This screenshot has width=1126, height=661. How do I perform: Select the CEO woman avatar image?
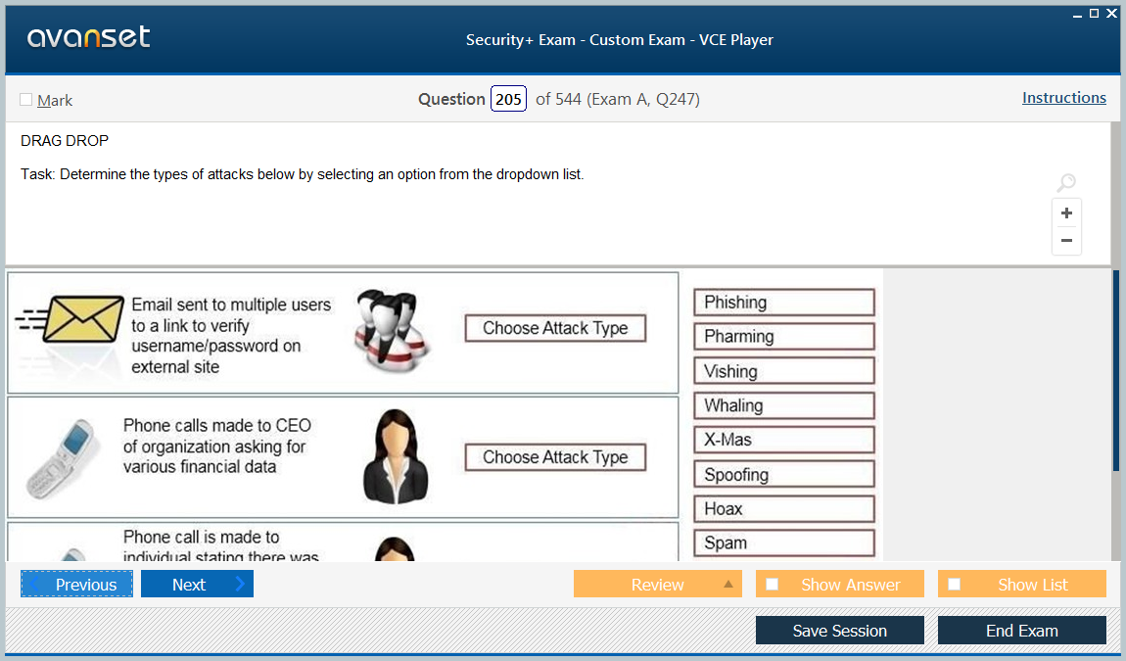tap(396, 455)
